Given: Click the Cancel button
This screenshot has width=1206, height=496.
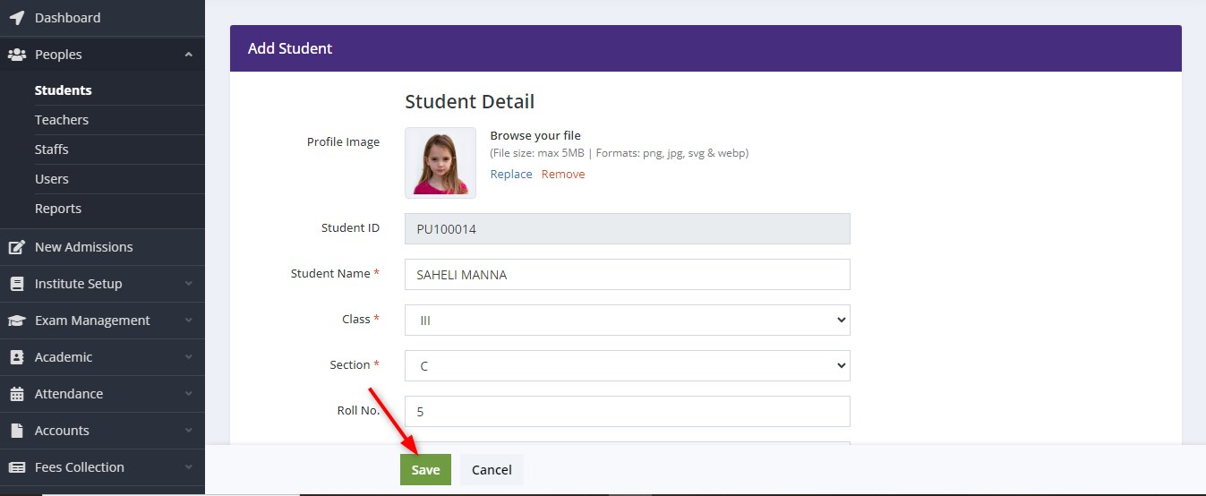Looking at the screenshot, I should [492, 470].
